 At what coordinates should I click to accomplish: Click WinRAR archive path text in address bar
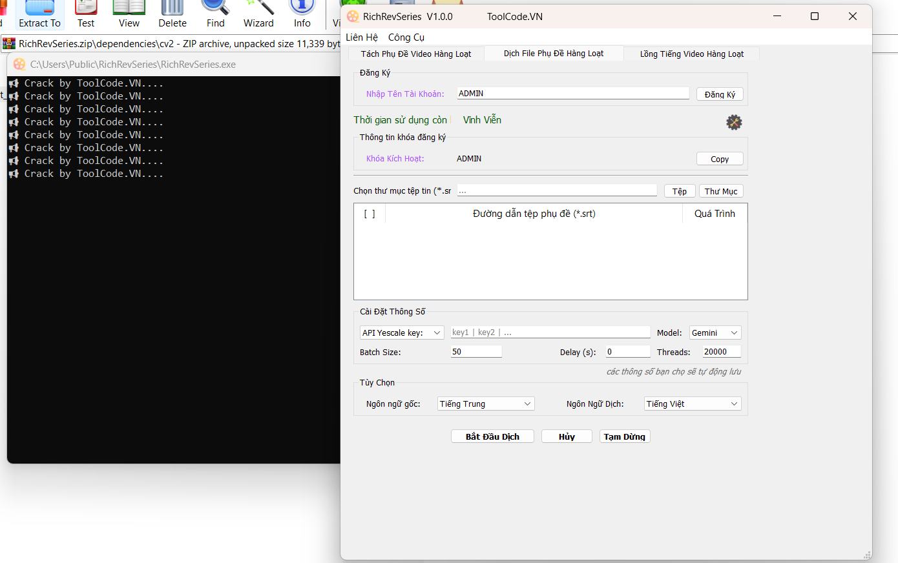pyautogui.click(x=180, y=44)
